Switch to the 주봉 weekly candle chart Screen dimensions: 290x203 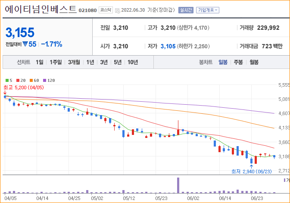(x=238, y=62)
